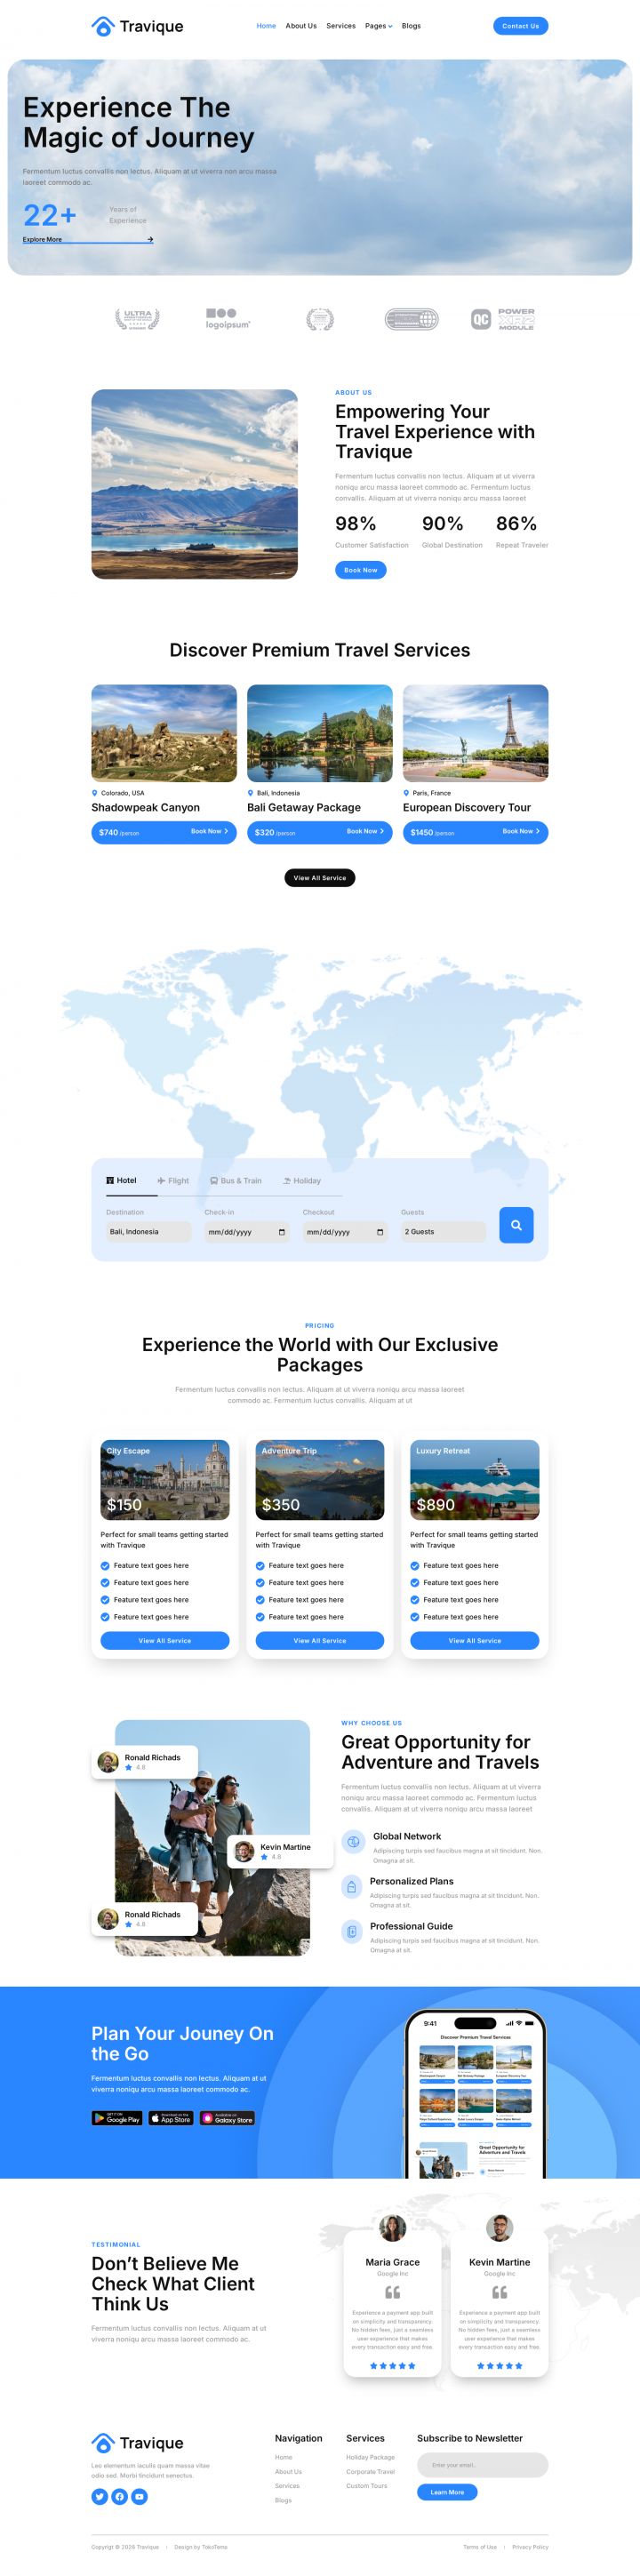Switch to the Holiday booking tab
Image resolution: width=640 pixels, height=2576 pixels.
(301, 1181)
